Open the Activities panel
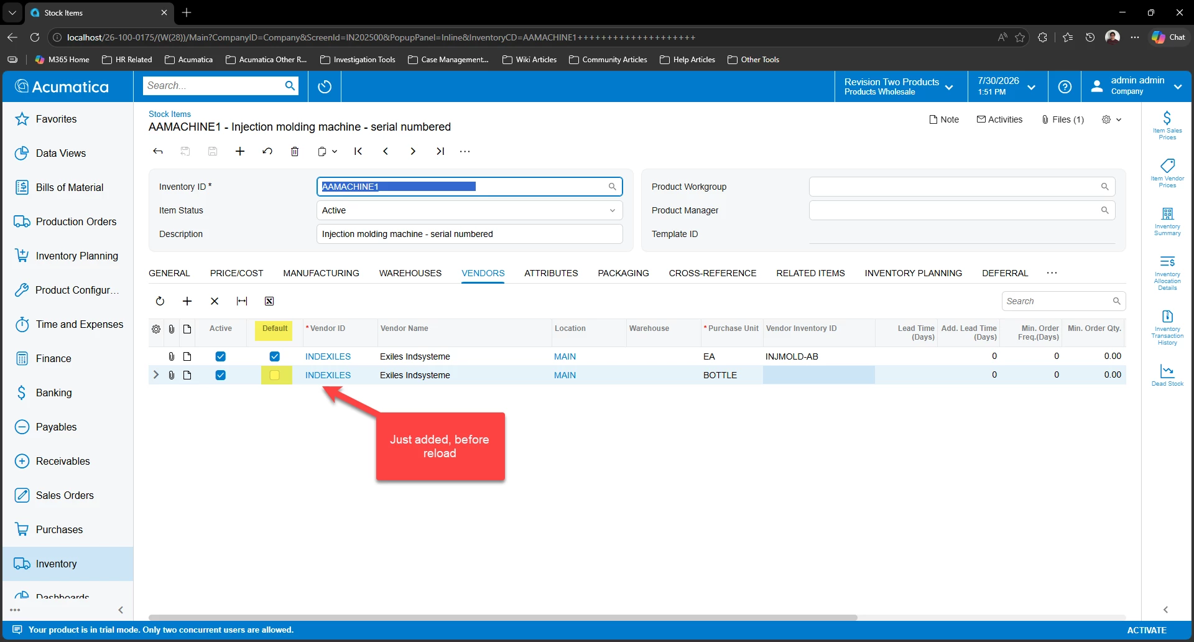Screen dimensions: 1194x642 [999, 119]
